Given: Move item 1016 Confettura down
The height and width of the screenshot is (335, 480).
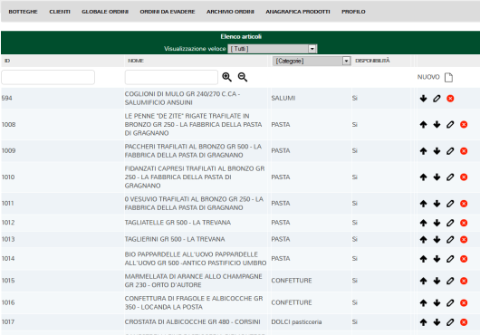Looking at the screenshot, I should click(437, 303).
